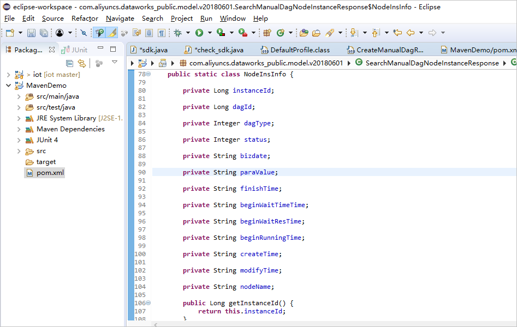Minimize the Package Explorer panel
517x327 pixels.
click(100, 49)
